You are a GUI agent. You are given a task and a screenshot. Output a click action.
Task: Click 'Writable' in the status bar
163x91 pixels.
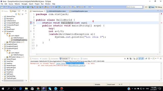[97, 84]
